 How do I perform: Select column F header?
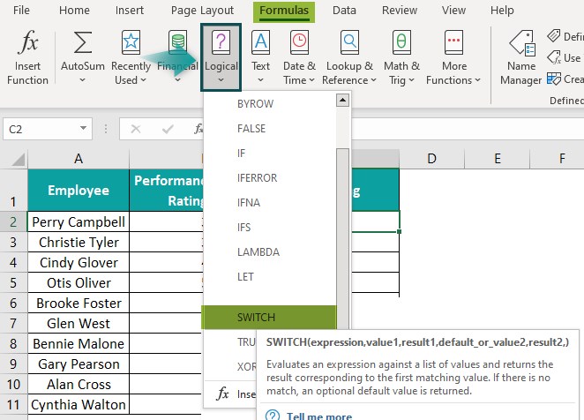558,159
